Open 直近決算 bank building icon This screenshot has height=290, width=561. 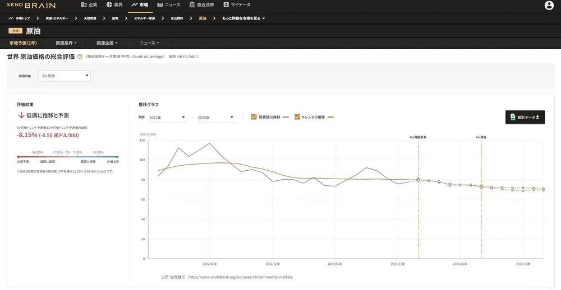coord(192,4)
